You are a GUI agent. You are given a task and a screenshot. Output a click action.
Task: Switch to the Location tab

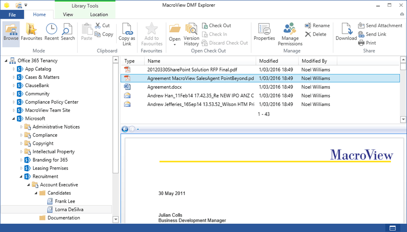(x=99, y=14)
